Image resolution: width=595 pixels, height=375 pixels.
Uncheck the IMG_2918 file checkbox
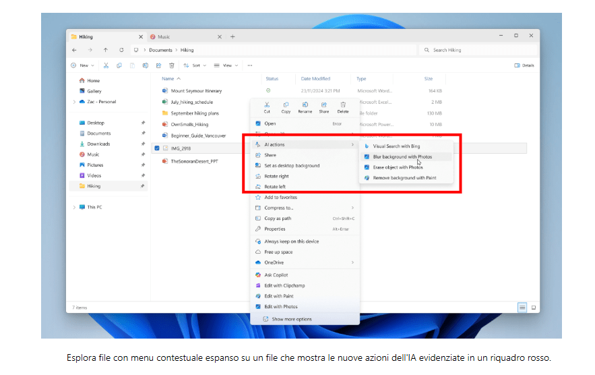tap(157, 148)
